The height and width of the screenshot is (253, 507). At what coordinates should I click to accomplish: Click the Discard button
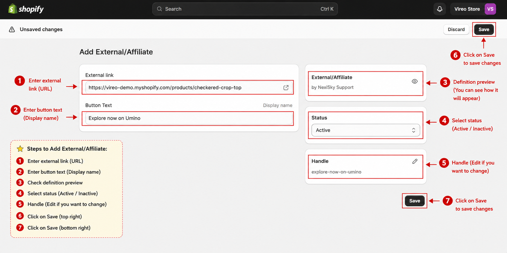click(x=456, y=29)
